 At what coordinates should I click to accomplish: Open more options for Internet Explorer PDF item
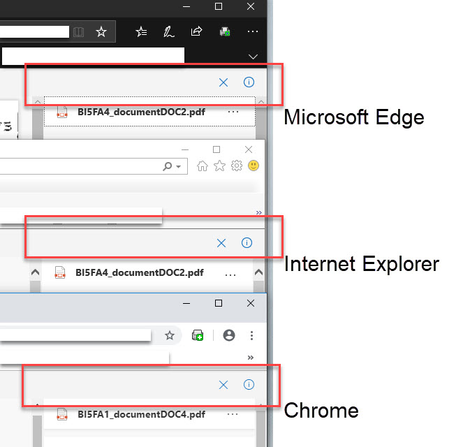tap(230, 274)
